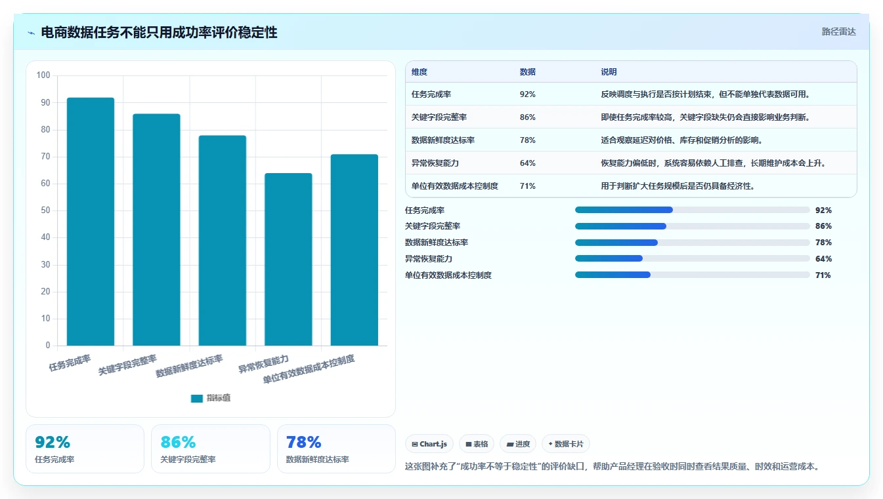Click the 关键字段完整率 progress bar
The width and height of the screenshot is (883, 499).
pyautogui.click(x=692, y=226)
